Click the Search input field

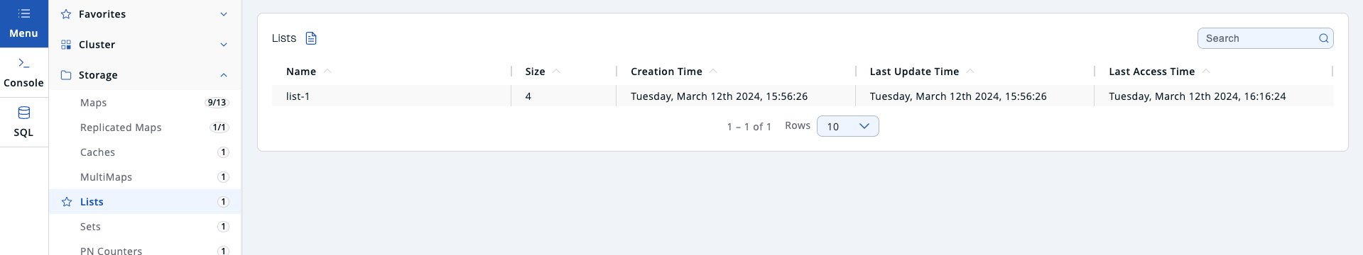point(1259,38)
